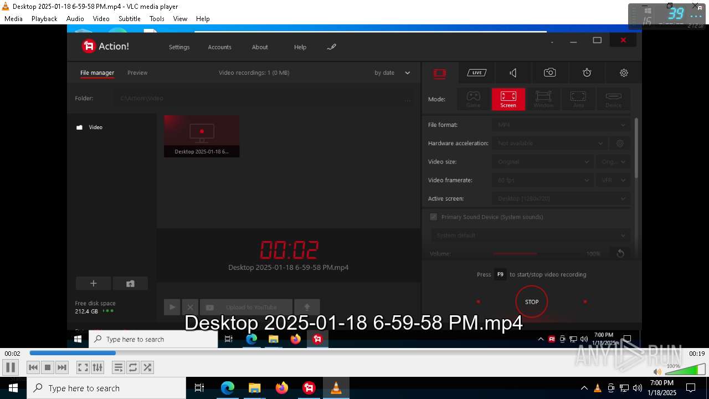Select the Desktop 2025-01-18 recording thumbnail
The width and height of the screenshot is (709, 399).
tap(202, 136)
